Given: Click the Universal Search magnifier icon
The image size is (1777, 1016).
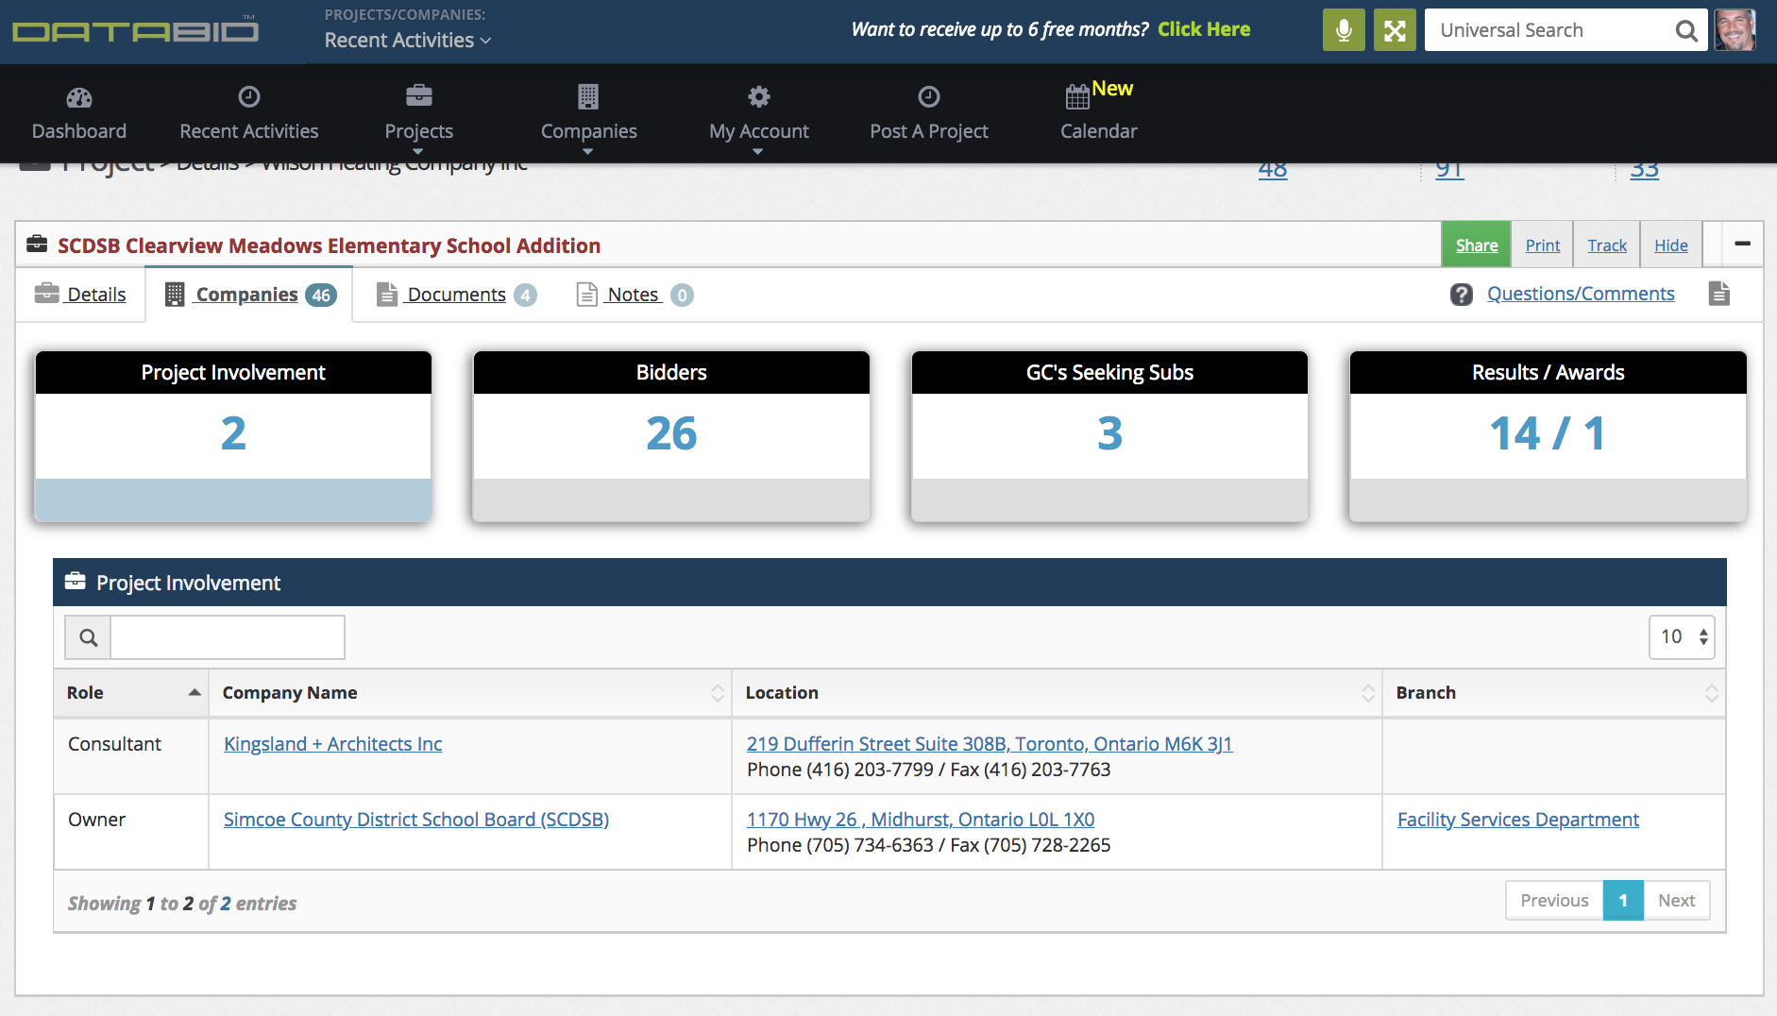Looking at the screenshot, I should click(x=1685, y=30).
